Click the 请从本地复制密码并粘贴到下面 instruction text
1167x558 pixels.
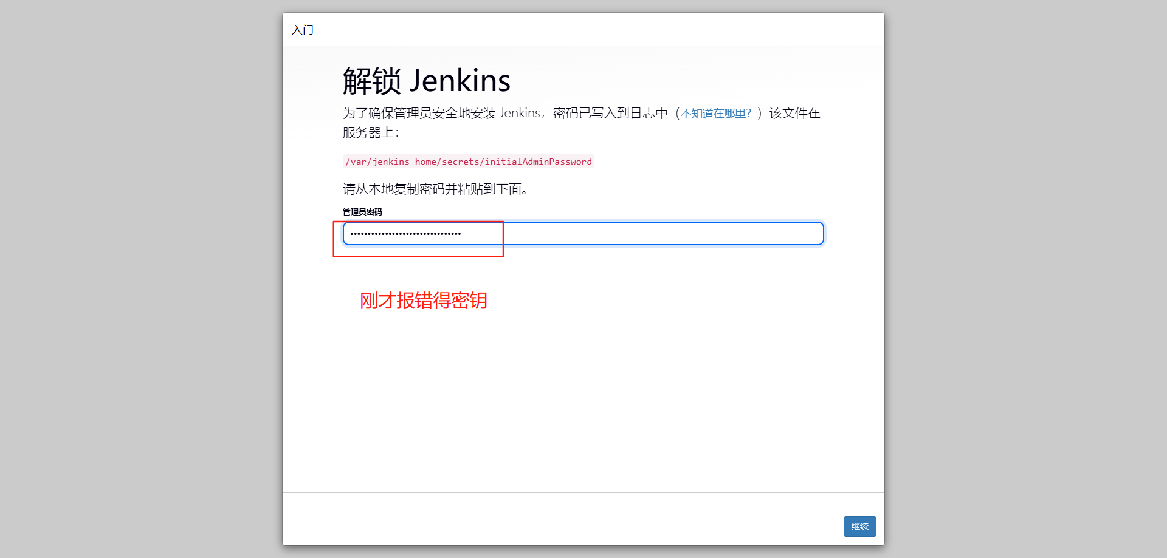(x=435, y=189)
